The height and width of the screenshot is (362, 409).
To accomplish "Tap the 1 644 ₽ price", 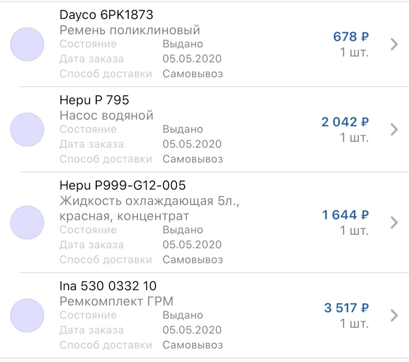I will [345, 215].
